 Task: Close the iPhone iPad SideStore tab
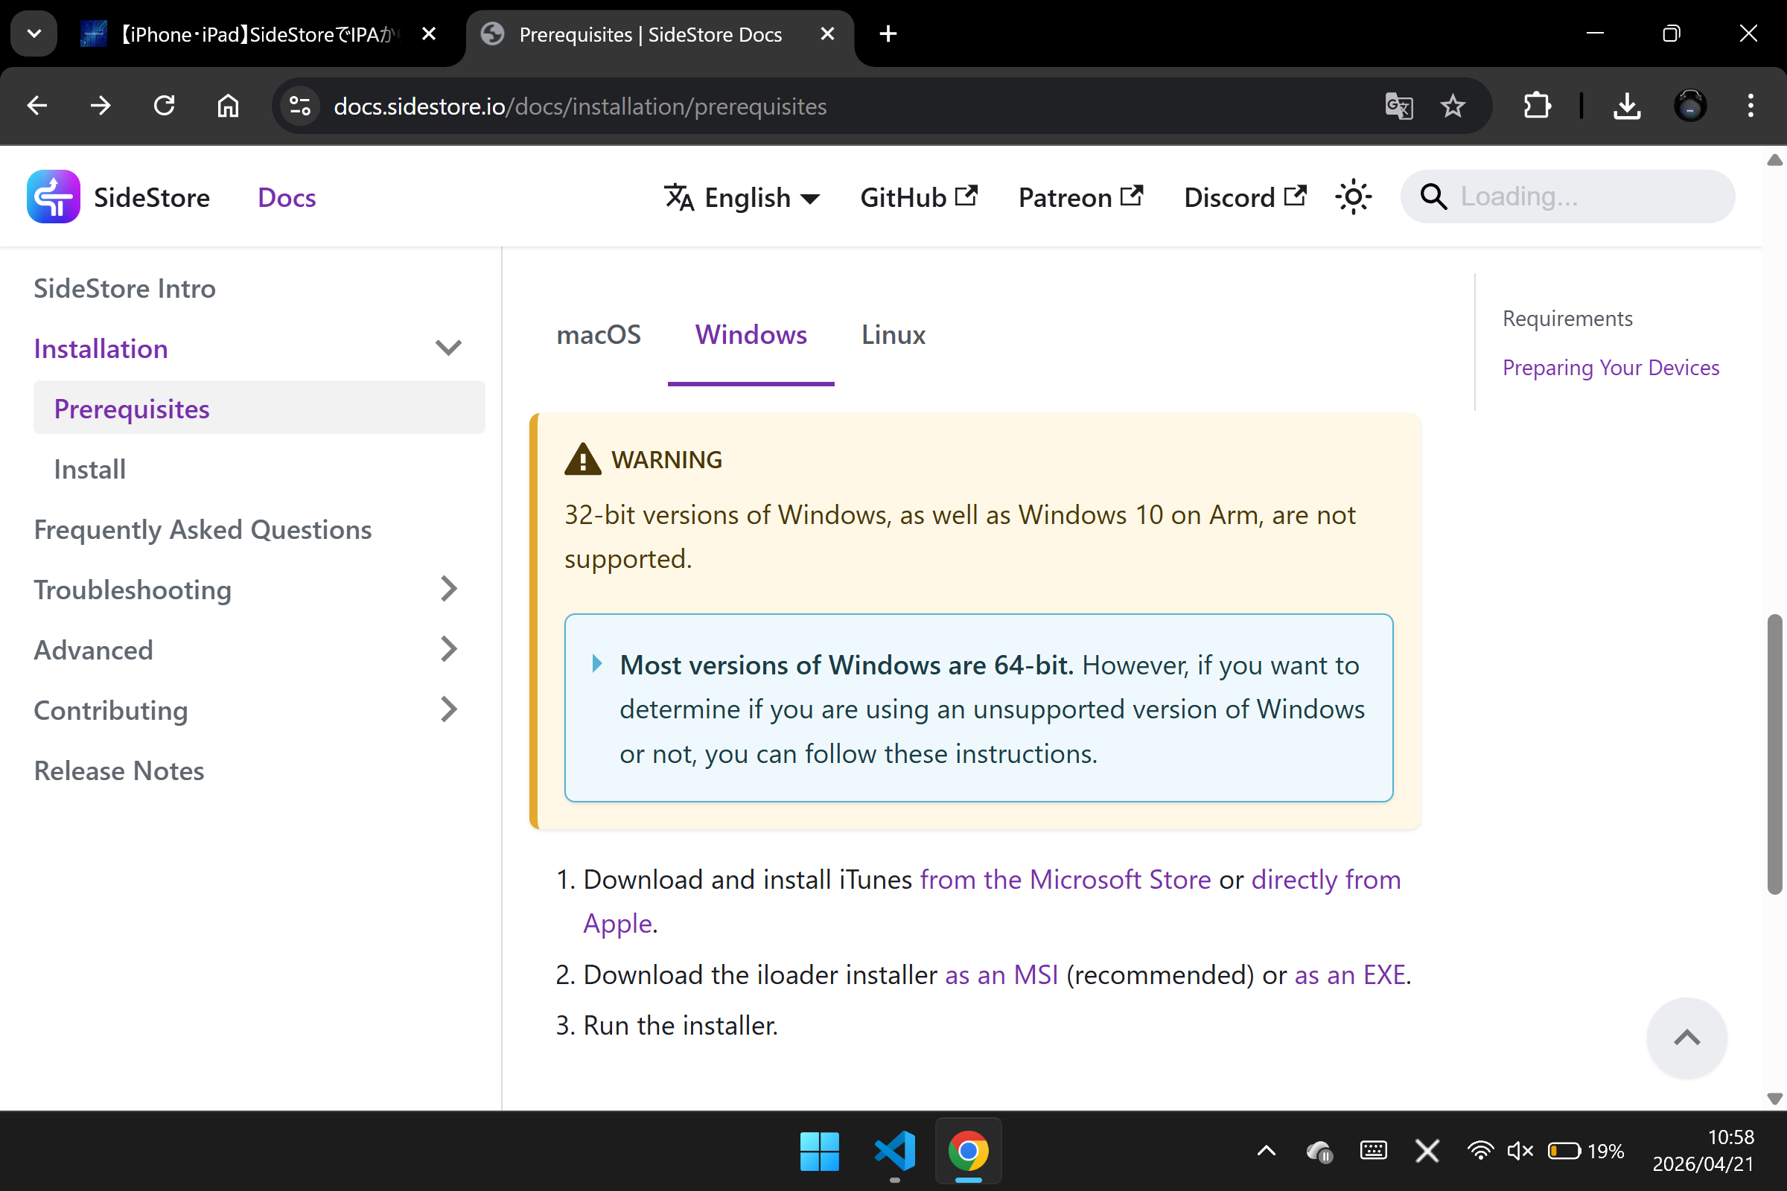tap(429, 34)
